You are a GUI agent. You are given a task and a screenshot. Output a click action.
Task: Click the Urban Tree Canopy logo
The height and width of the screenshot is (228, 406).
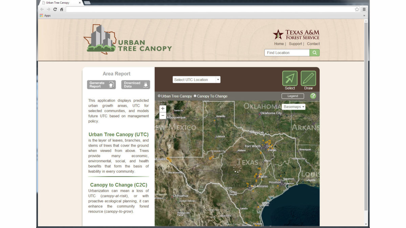point(129,39)
